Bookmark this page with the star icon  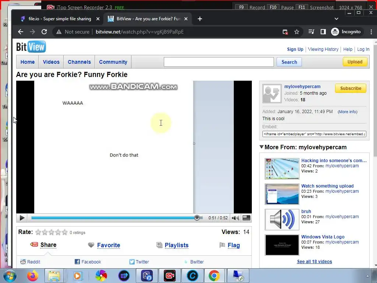click(x=297, y=32)
